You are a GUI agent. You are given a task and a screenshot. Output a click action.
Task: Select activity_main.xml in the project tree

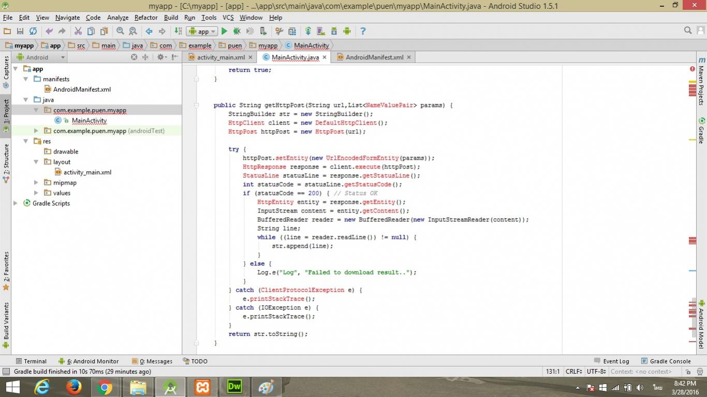coord(87,172)
